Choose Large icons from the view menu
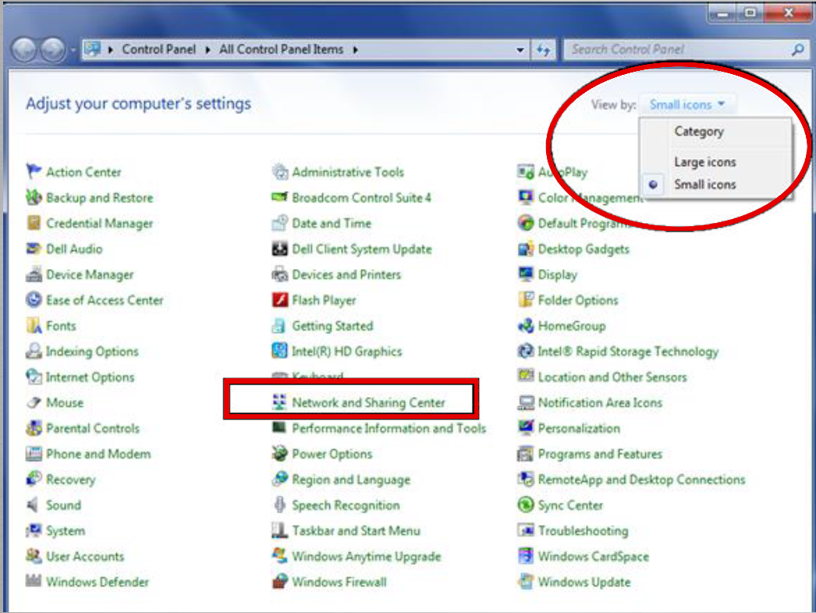 (704, 162)
